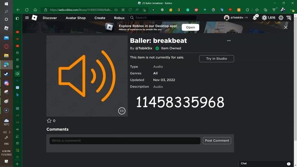Click the URL address bar
Screen dimensions: 297x167
tap(82, 10)
